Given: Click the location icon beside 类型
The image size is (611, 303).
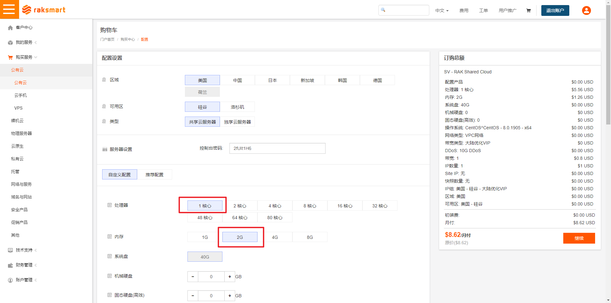Looking at the screenshot, I should pyautogui.click(x=104, y=121).
